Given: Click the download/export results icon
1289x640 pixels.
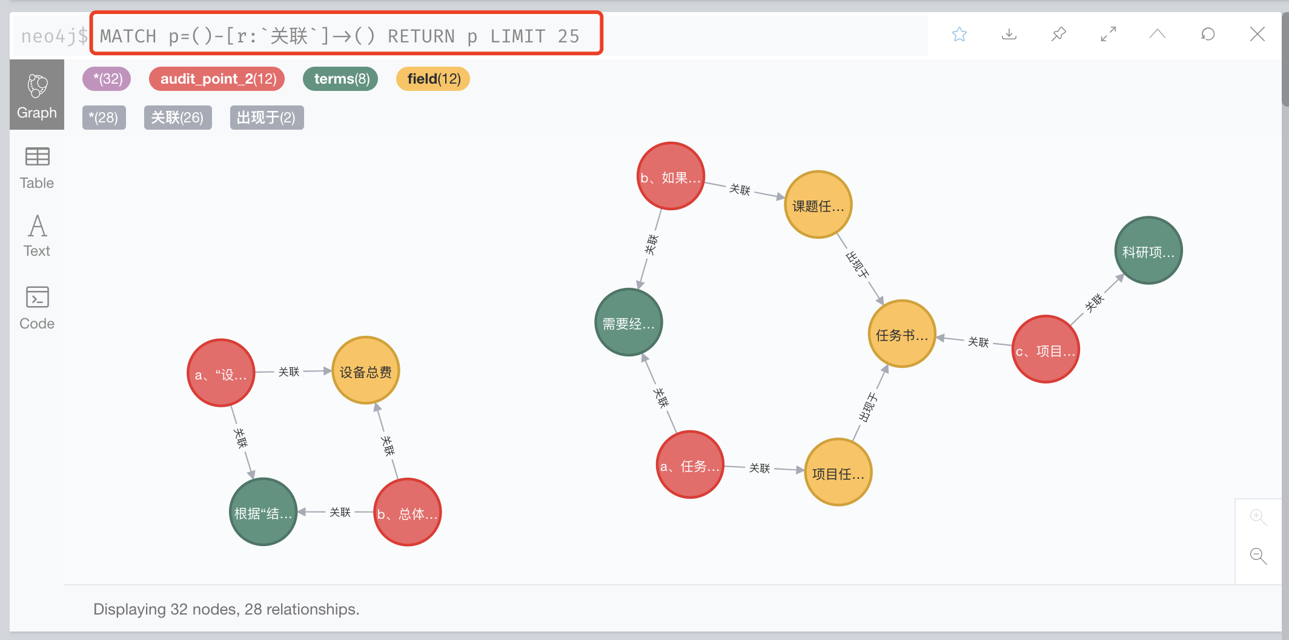Looking at the screenshot, I should pos(1009,35).
